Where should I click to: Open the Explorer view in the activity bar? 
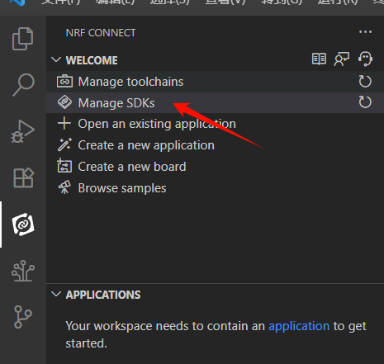(23, 39)
